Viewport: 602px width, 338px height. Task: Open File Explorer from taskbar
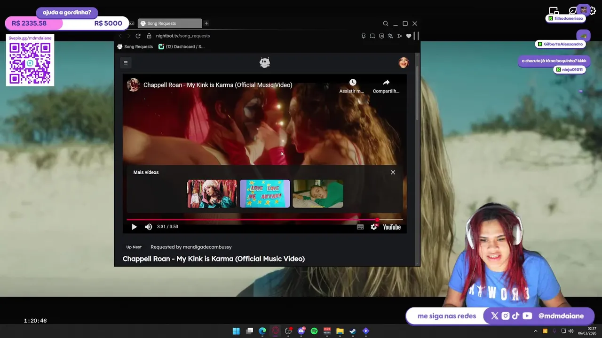(x=340, y=331)
